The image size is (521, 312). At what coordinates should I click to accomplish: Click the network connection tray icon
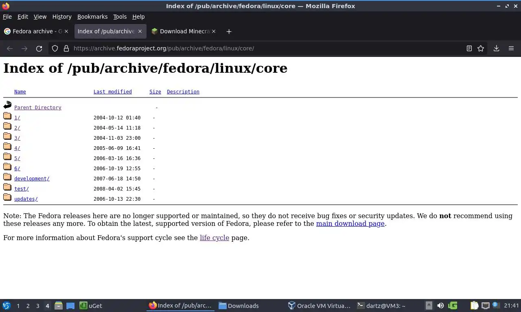pos(485,305)
